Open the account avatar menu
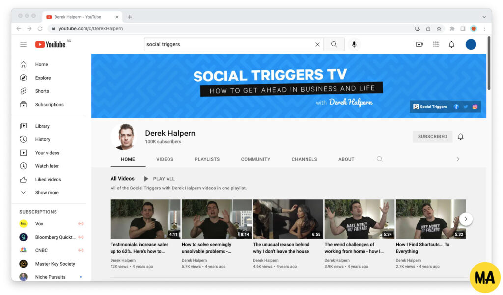Viewport: 503px width, 295px height. [471, 44]
